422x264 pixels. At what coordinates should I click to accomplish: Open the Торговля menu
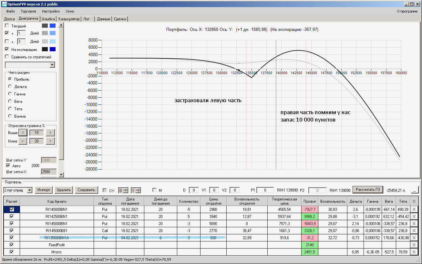coord(28,11)
